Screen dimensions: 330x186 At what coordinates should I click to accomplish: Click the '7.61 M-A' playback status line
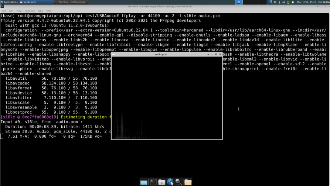coord(55,137)
